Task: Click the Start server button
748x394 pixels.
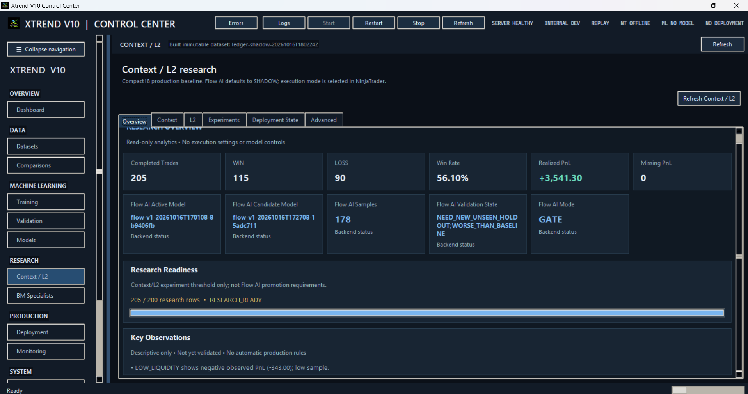Action: click(329, 23)
